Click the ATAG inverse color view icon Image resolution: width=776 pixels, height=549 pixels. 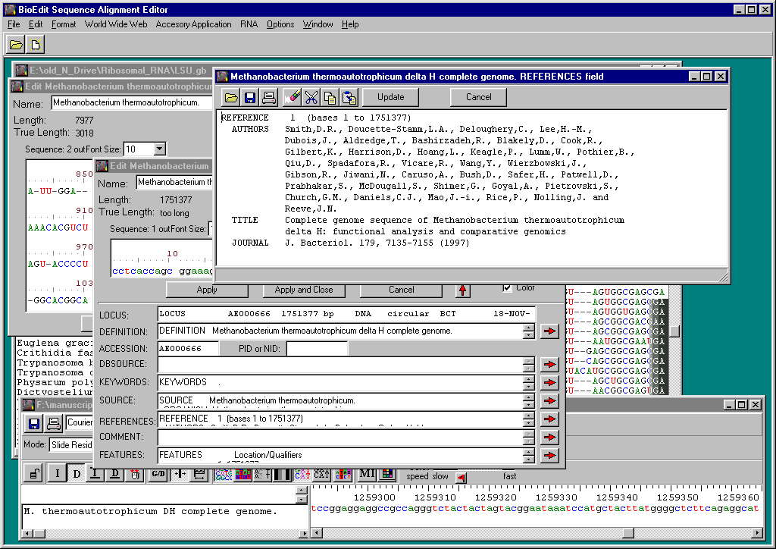click(243, 475)
